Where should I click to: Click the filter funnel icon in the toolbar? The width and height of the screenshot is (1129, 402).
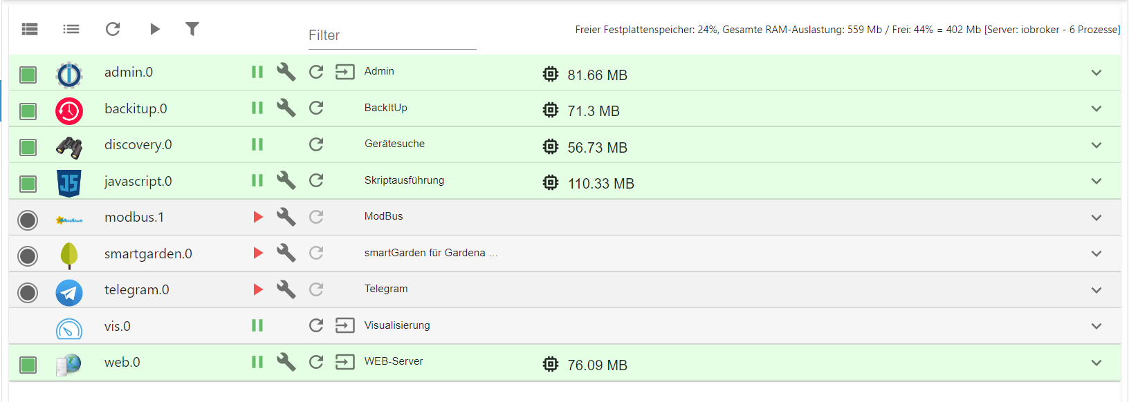pyautogui.click(x=192, y=29)
